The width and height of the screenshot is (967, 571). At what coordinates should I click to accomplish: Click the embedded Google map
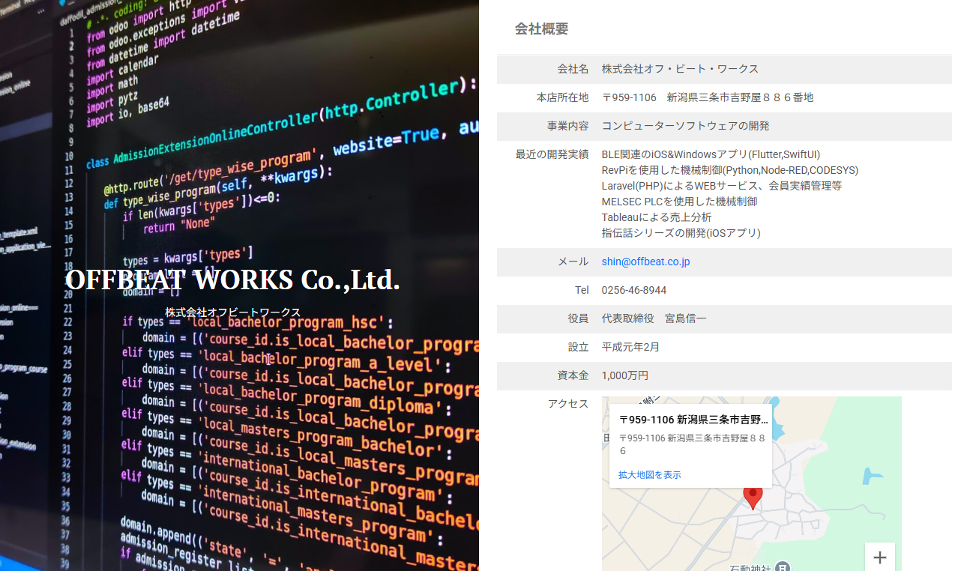[752, 483]
